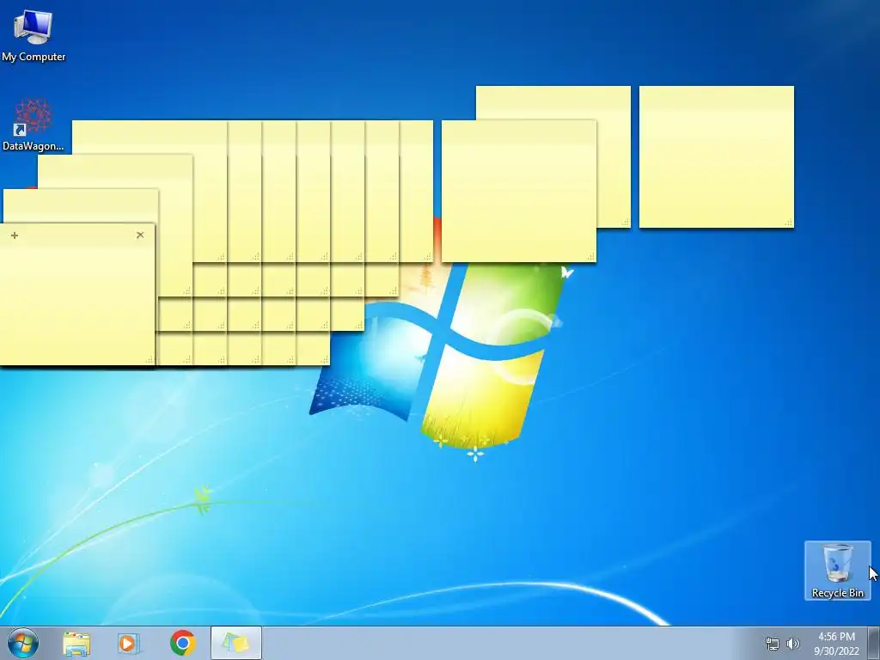The width and height of the screenshot is (880, 660).
Task: Select the DataWagon desktop shortcut
Action: pos(34,125)
